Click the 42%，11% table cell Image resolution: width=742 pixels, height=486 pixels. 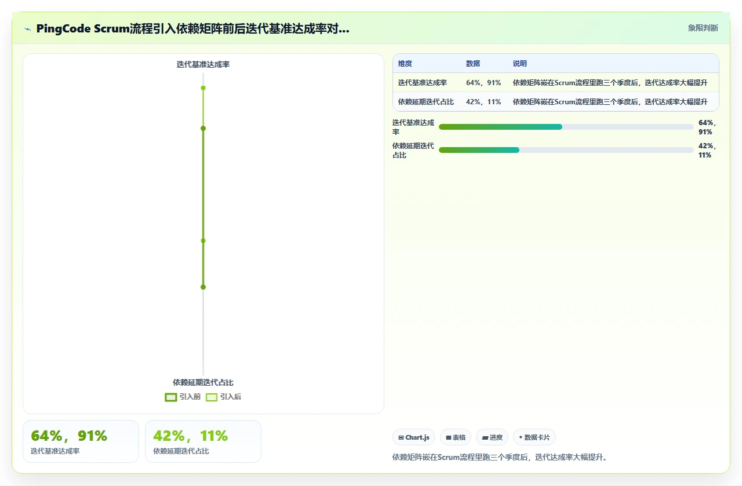(x=483, y=102)
